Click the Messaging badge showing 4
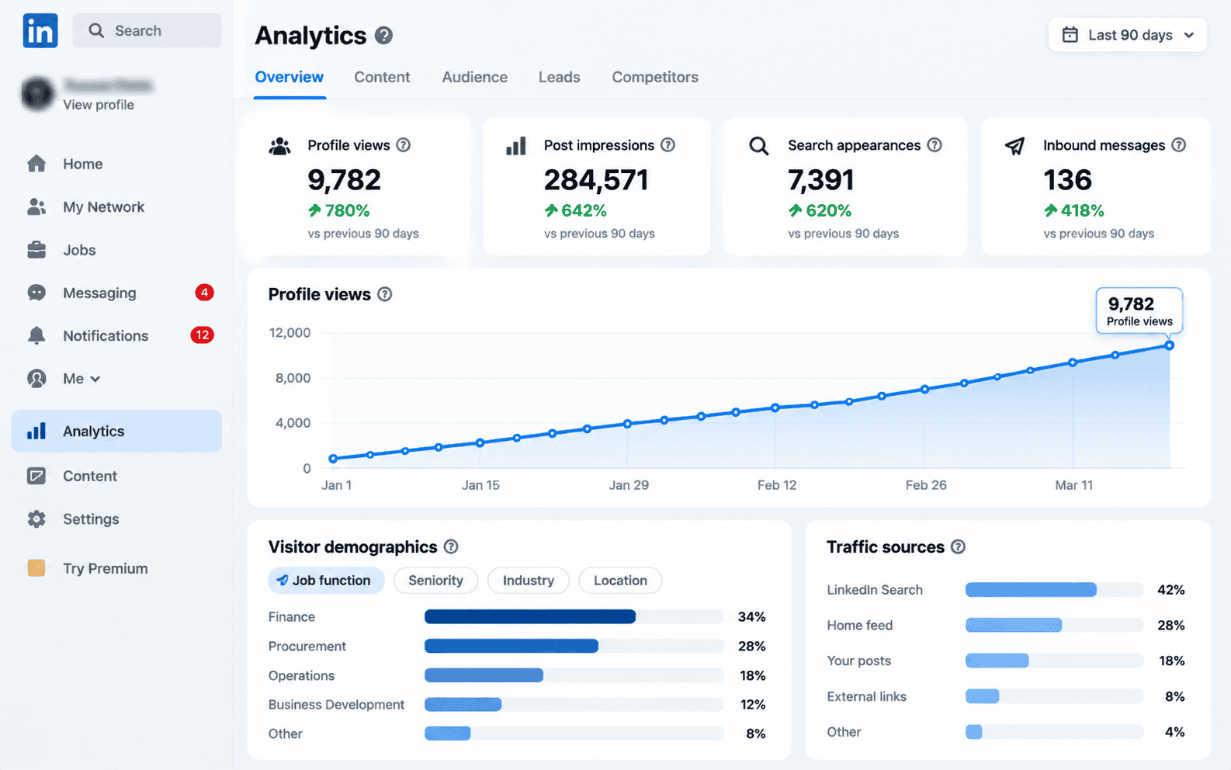The width and height of the screenshot is (1231, 770). (x=204, y=292)
